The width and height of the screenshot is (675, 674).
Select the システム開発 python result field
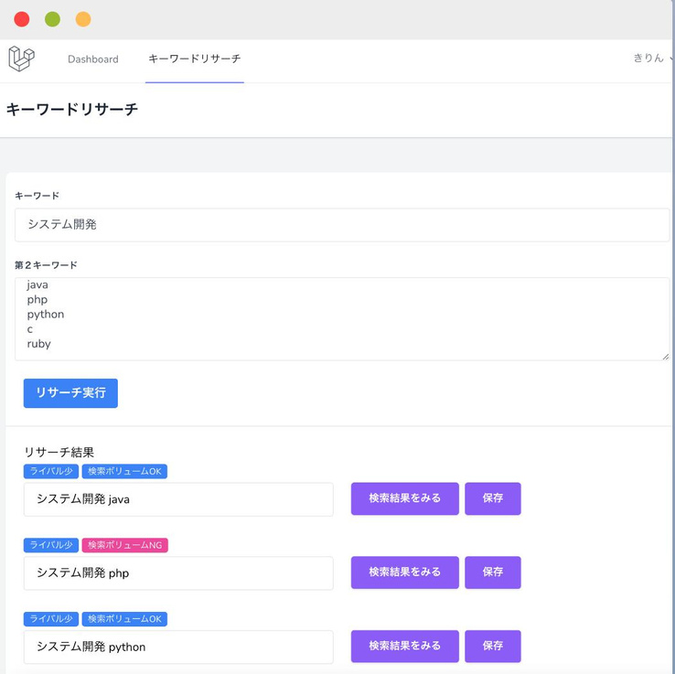click(x=178, y=647)
